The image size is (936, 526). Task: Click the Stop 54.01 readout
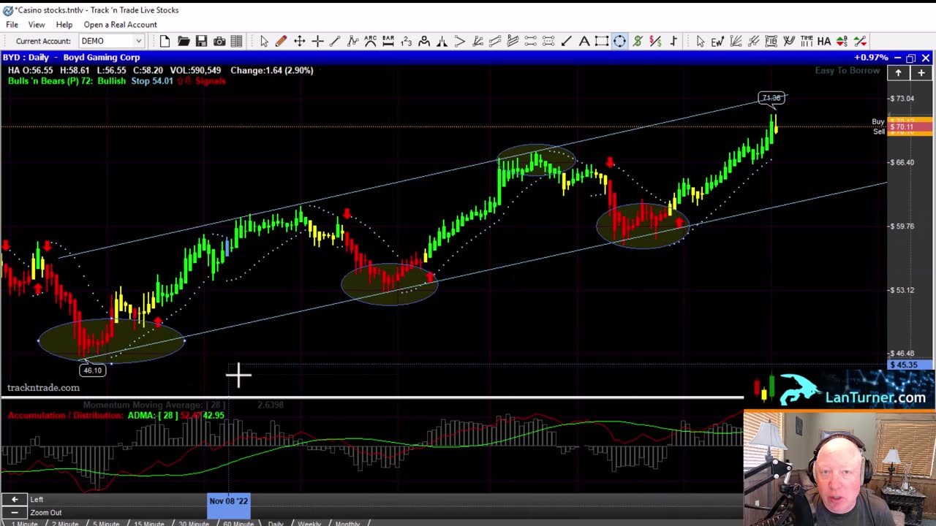(x=152, y=81)
